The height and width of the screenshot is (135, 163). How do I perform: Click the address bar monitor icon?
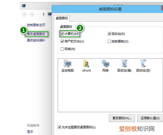point(50,14)
